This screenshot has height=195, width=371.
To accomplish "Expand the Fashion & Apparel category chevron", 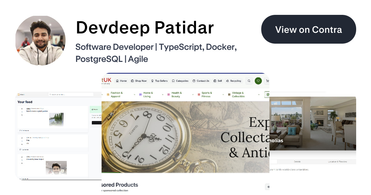I will point(134,95).
